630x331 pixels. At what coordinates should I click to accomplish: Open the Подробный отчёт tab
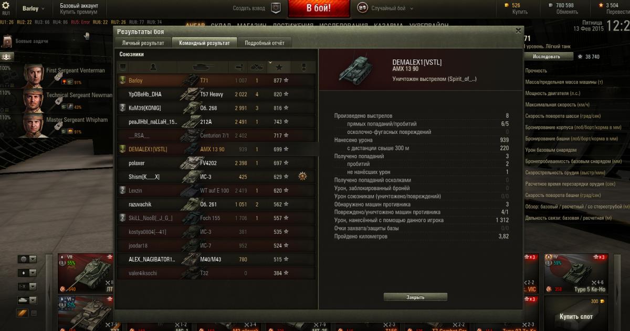point(265,43)
